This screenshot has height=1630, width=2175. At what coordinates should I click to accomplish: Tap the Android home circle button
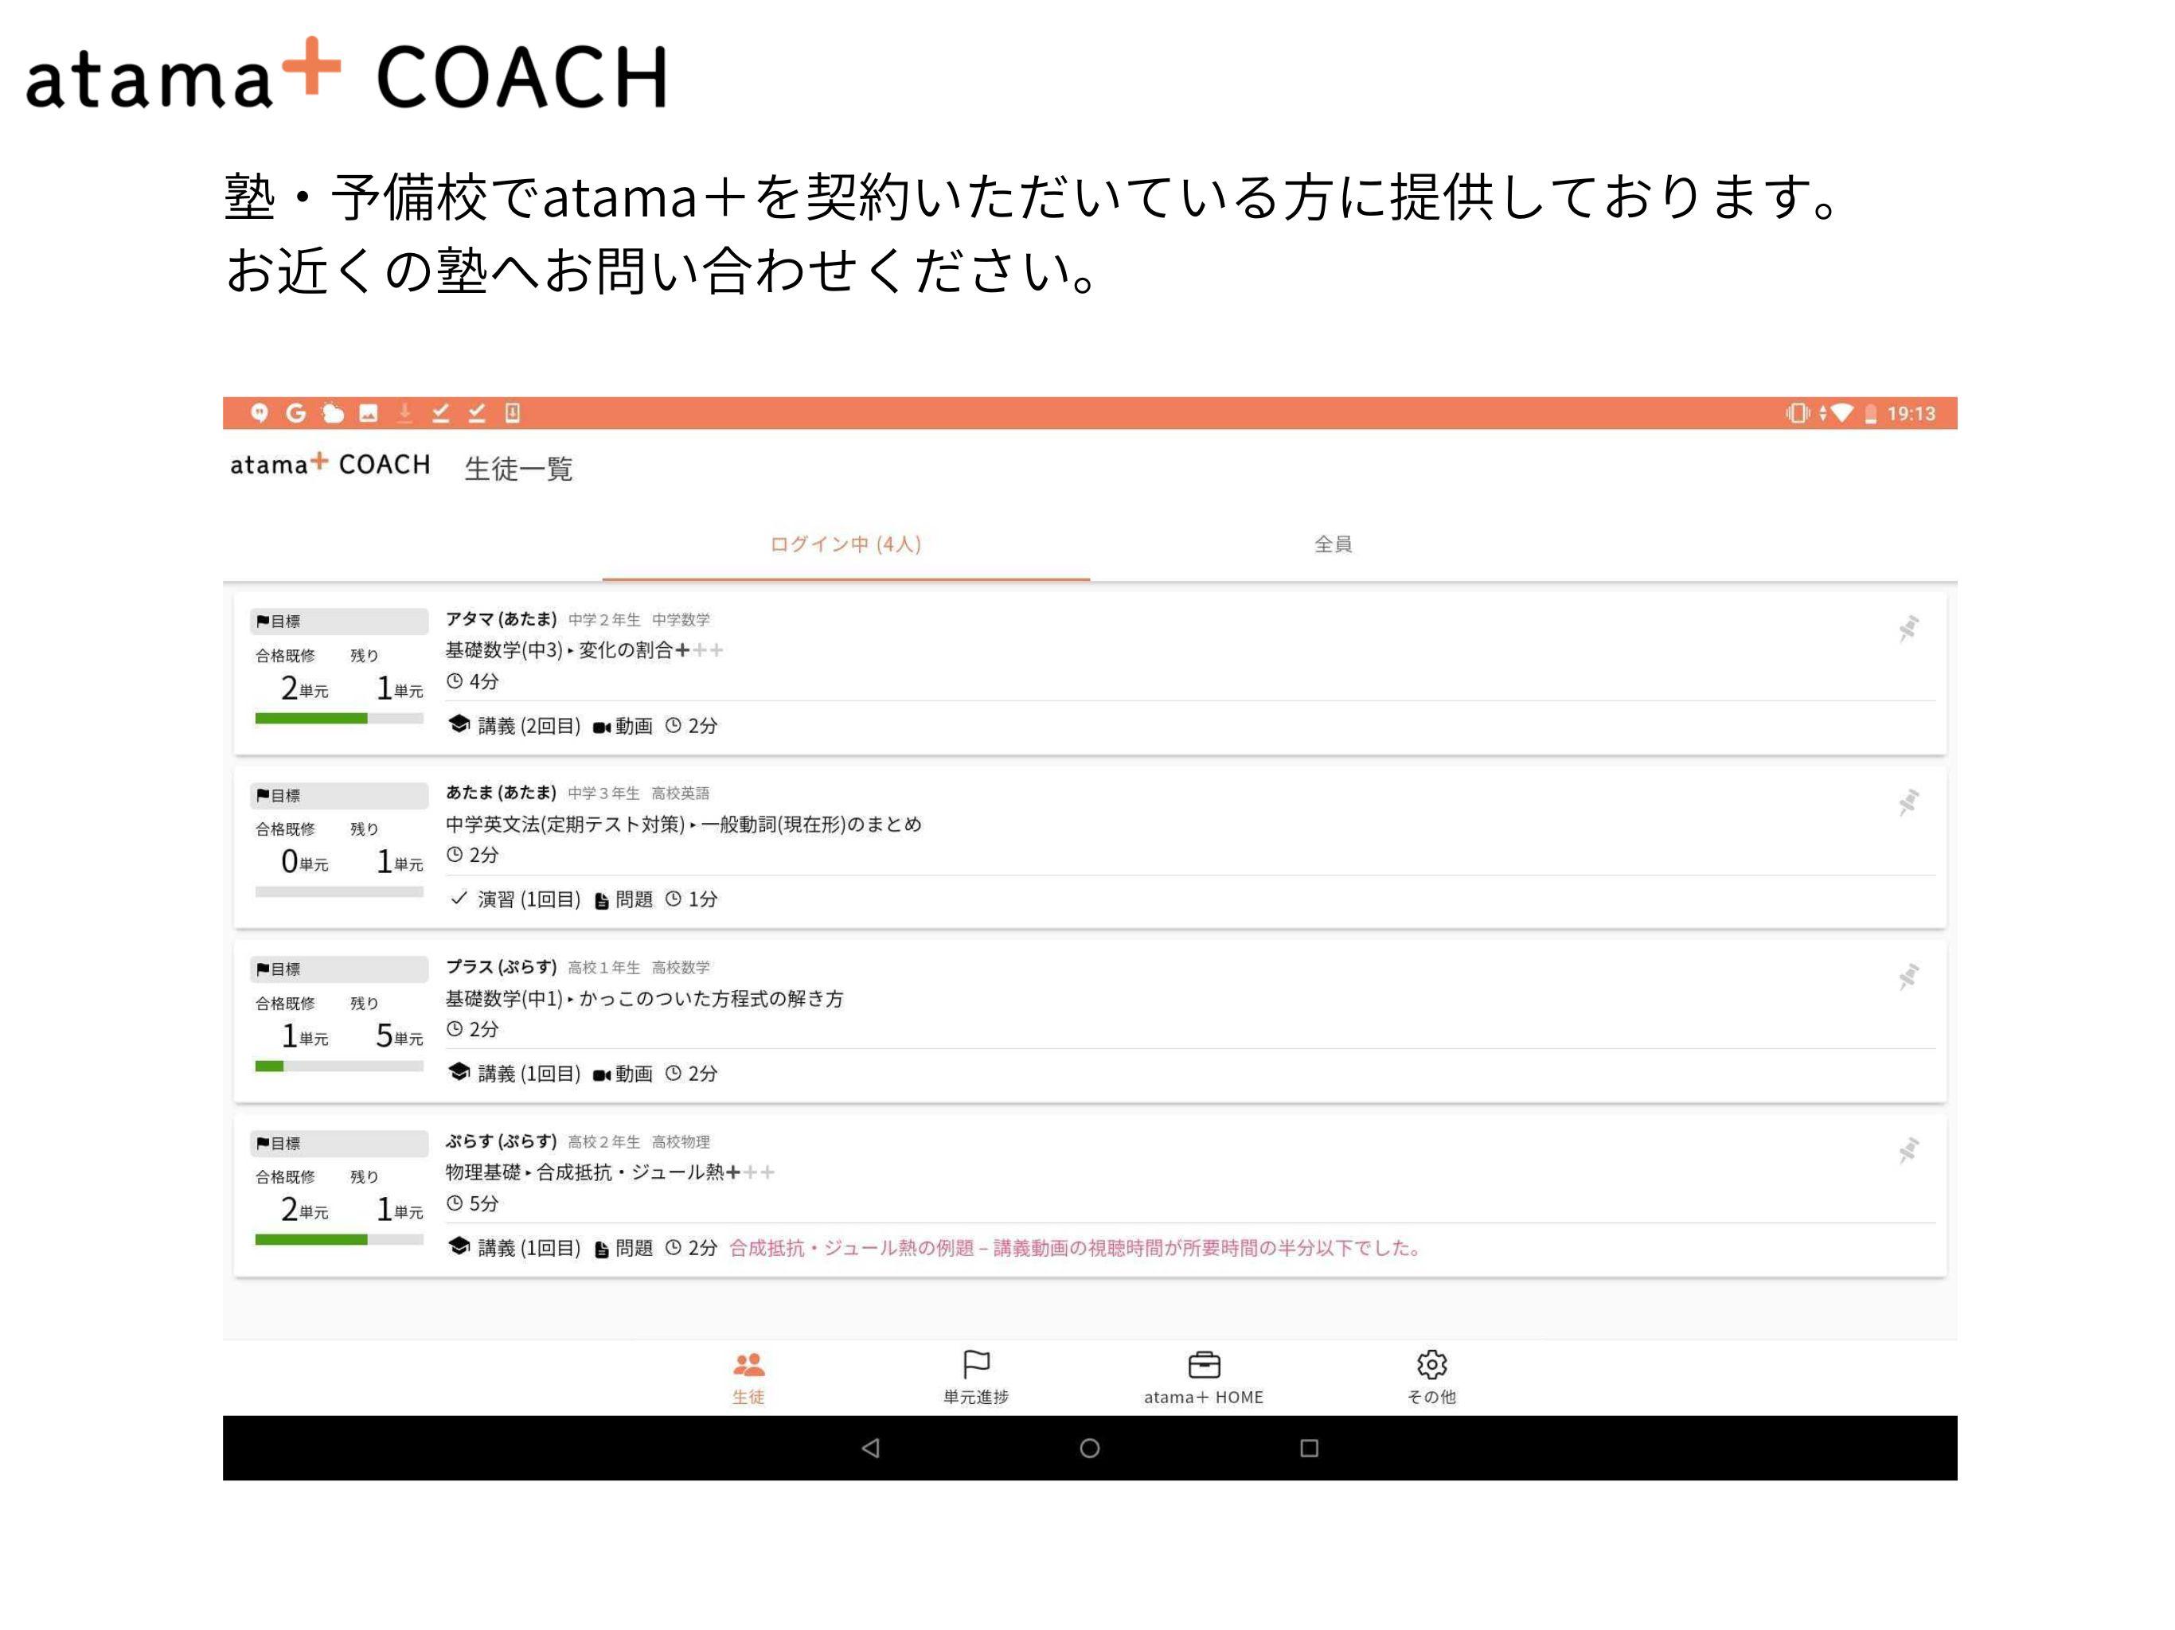point(1089,1448)
